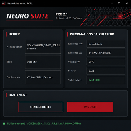
Task: Maximize the NeuroSuite window
Action: pos(119,3)
